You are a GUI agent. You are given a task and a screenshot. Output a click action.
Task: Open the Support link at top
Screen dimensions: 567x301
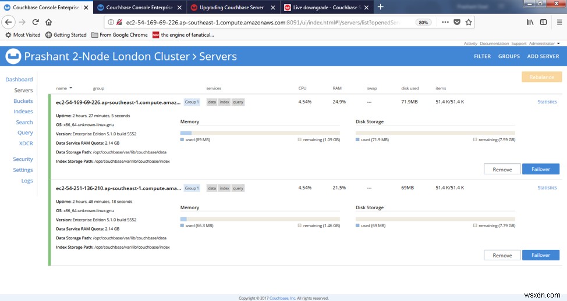(519, 44)
